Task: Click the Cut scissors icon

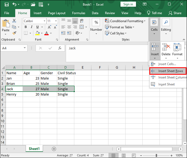Action: 14,21
